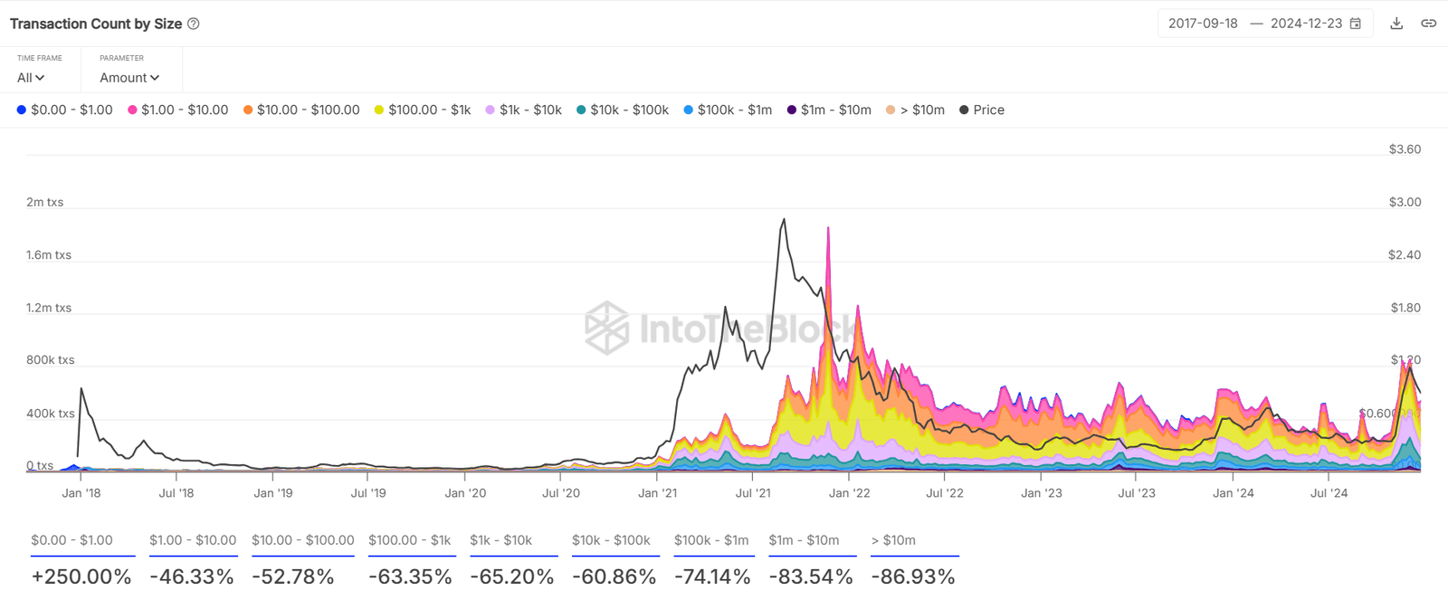The width and height of the screenshot is (1448, 600).
Task: Toggle the $0.00 - $1.00 legend series
Action: [x=64, y=110]
